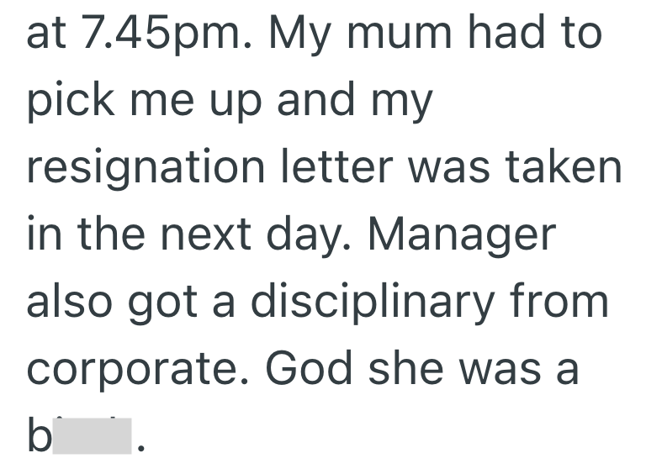Viewport: 646px width, 474px height.
Task: Click the letter "b" before the censored block
Action: tap(39, 435)
